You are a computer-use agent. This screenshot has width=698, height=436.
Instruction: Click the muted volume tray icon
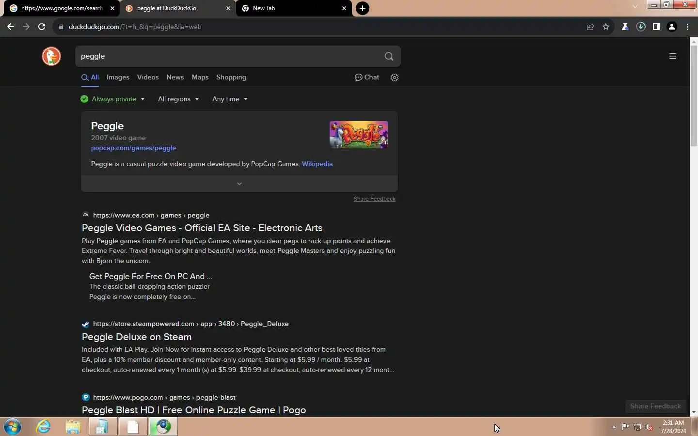pos(650,427)
